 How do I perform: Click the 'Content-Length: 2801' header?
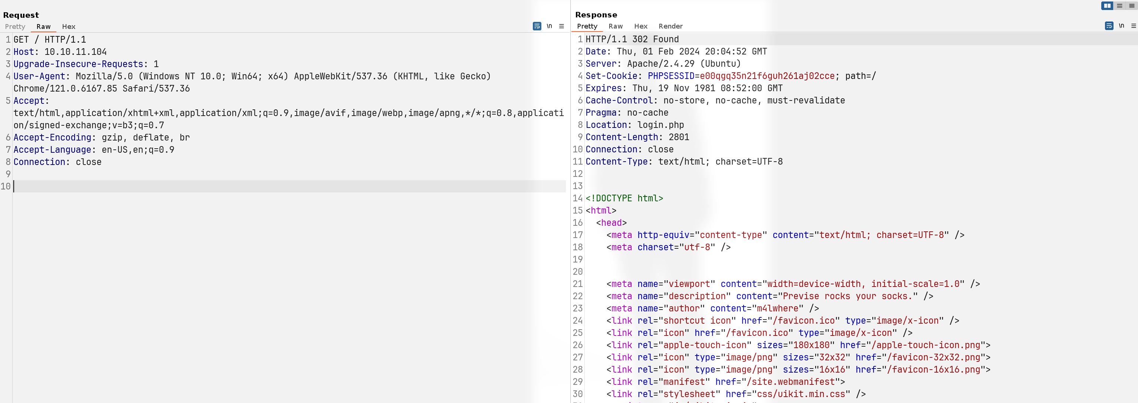click(637, 137)
